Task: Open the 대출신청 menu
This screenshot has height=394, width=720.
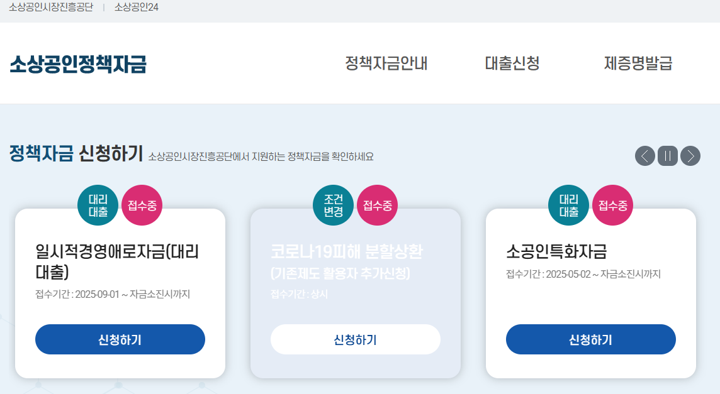Action: point(512,63)
